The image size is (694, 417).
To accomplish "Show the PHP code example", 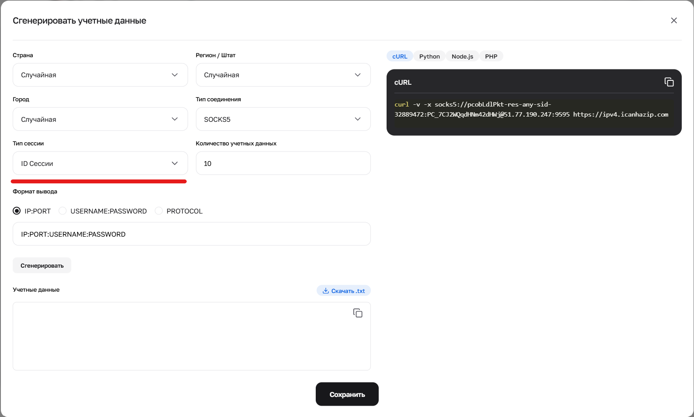I will point(491,56).
